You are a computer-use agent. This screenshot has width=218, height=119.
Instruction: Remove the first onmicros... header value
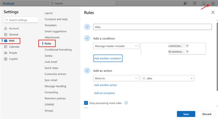[x=187, y=46]
